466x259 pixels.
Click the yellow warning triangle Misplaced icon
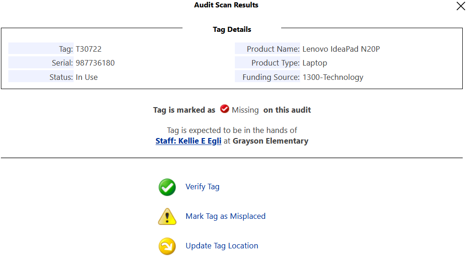pyautogui.click(x=167, y=217)
